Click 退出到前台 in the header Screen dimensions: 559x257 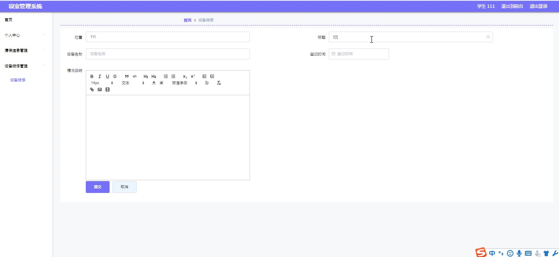(x=512, y=6)
